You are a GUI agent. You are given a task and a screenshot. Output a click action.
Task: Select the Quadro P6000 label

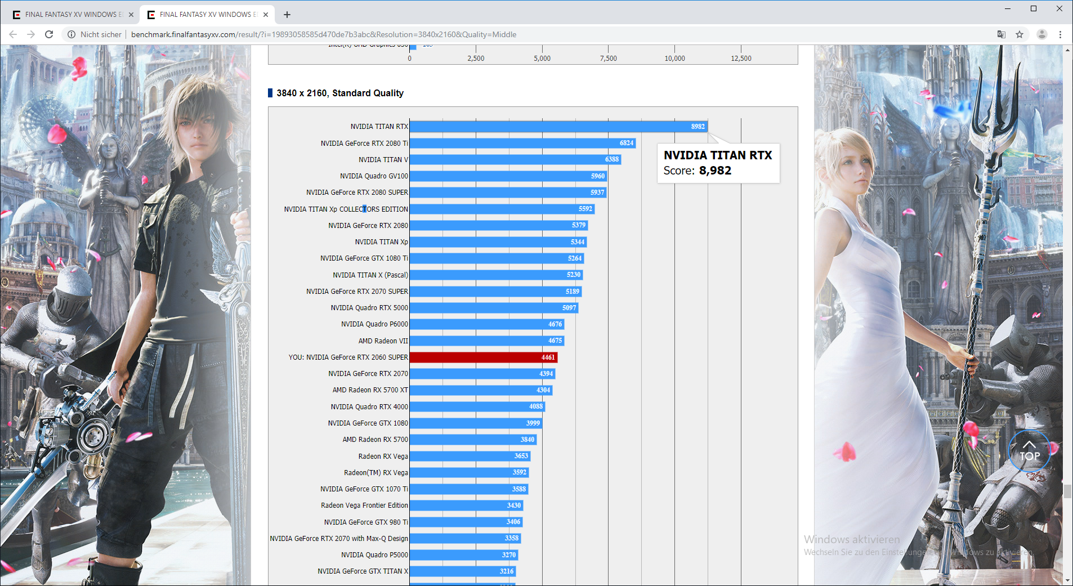point(374,324)
